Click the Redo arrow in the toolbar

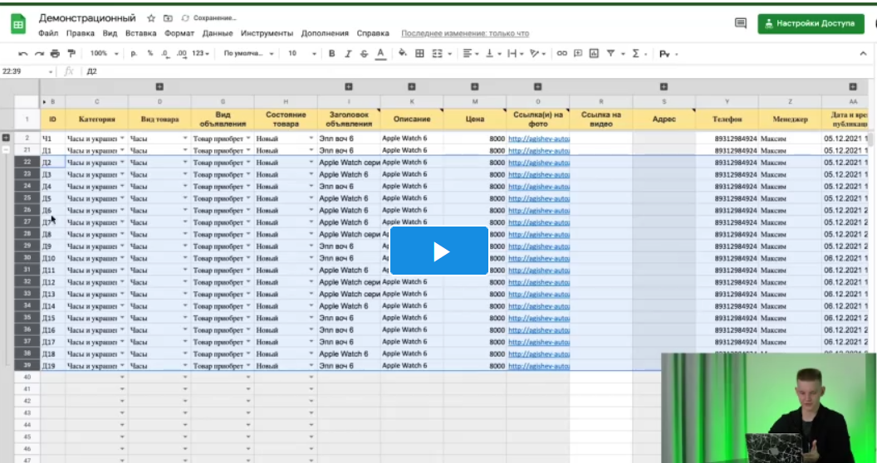click(x=39, y=54)
